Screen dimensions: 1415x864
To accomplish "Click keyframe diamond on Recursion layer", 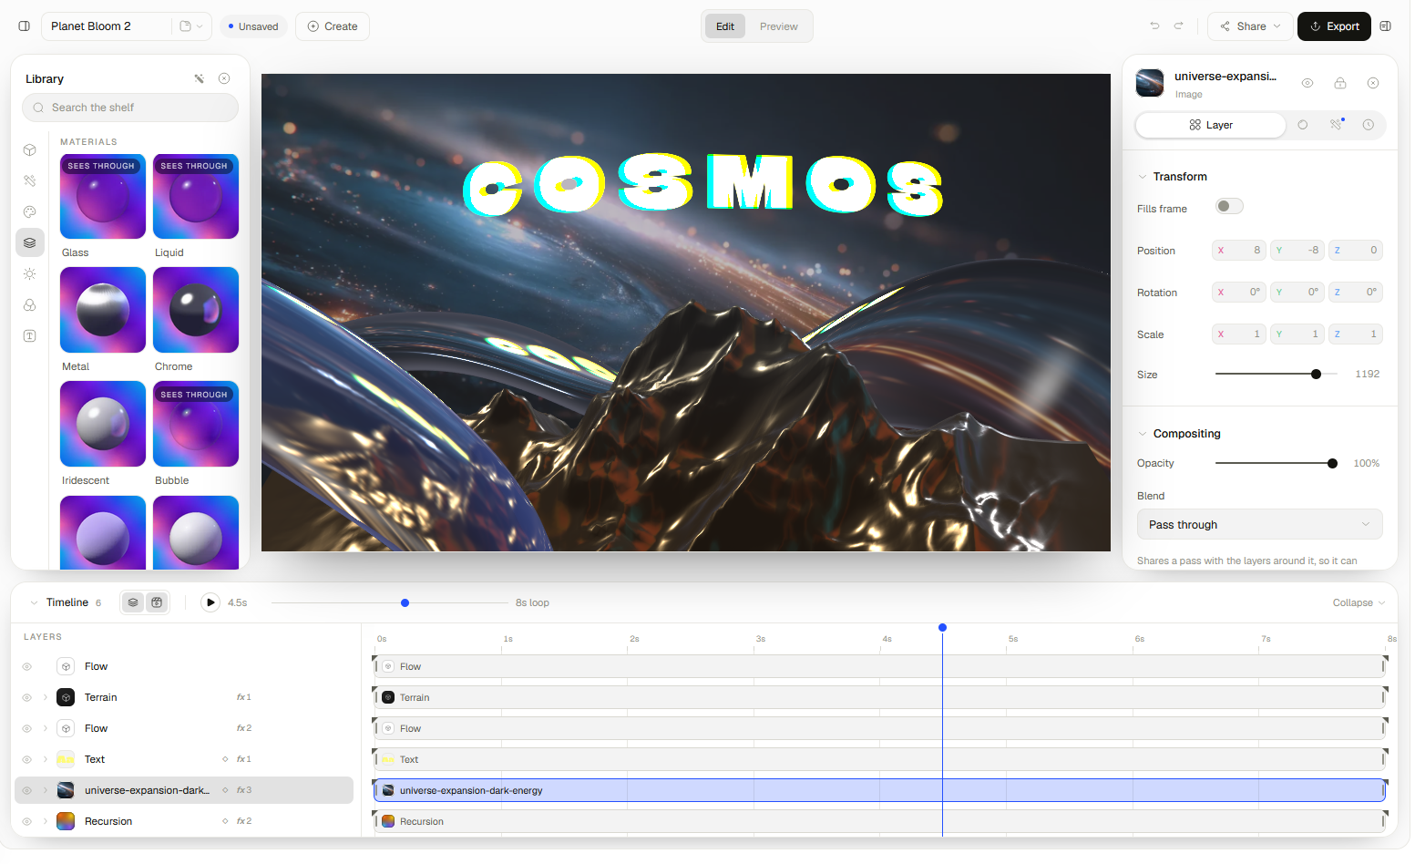I will coord(225,822).
